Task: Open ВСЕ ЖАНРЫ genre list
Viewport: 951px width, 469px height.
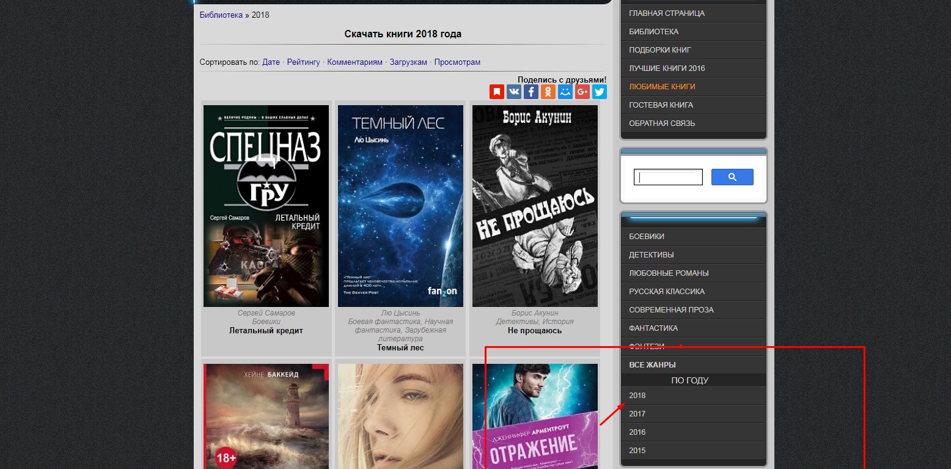Action: click(652, 365)
